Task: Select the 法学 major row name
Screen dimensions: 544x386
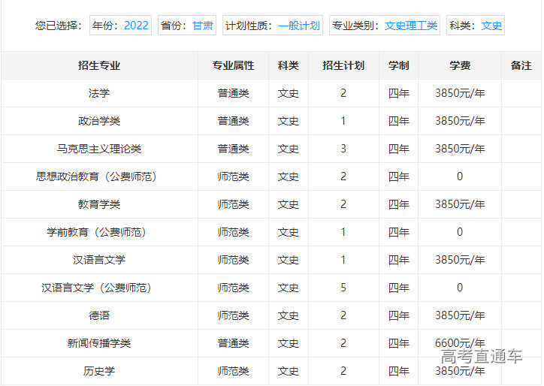Action: click(99, 93)
